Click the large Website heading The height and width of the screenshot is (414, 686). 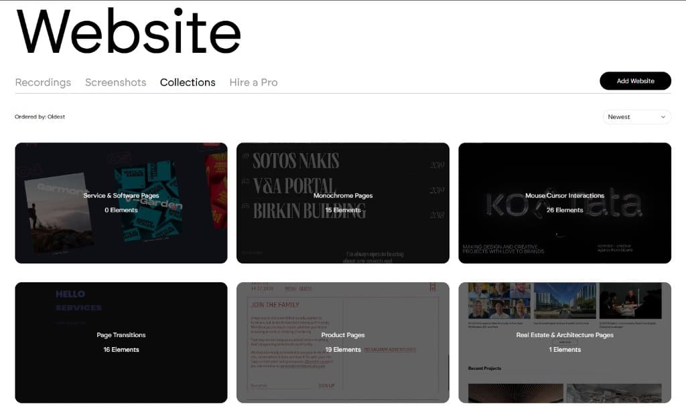(129, 31)
